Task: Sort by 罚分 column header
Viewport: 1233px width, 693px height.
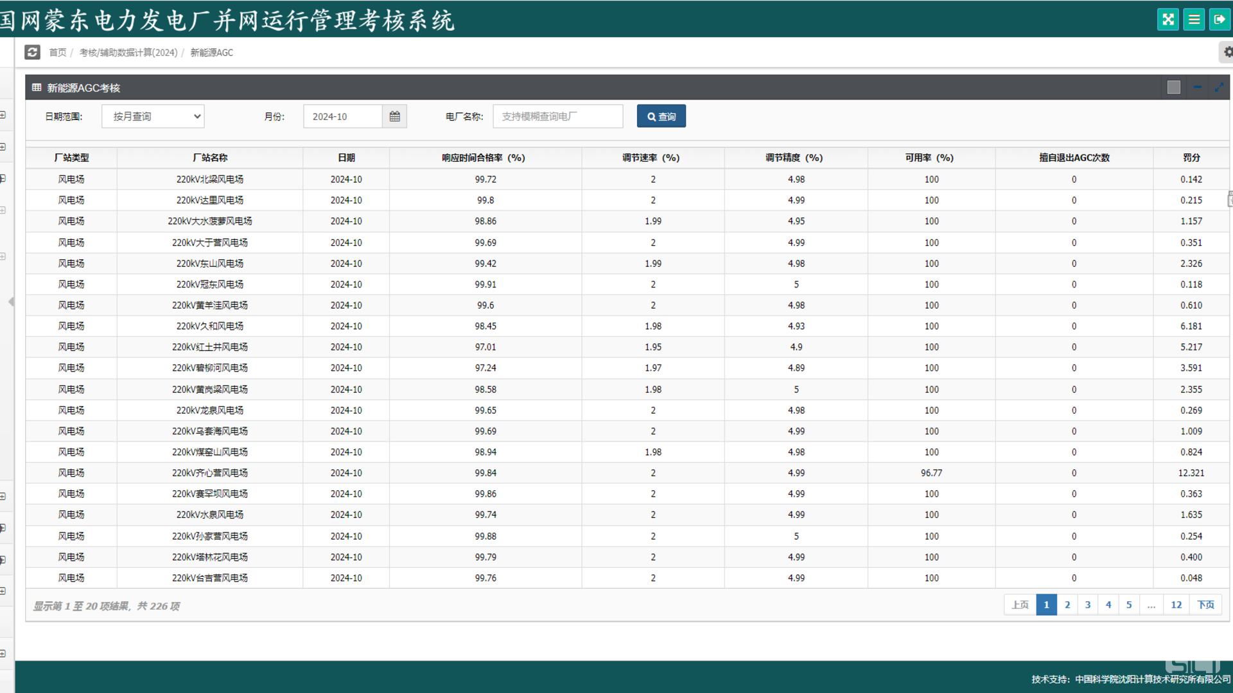Action: tap(1191, 158)
